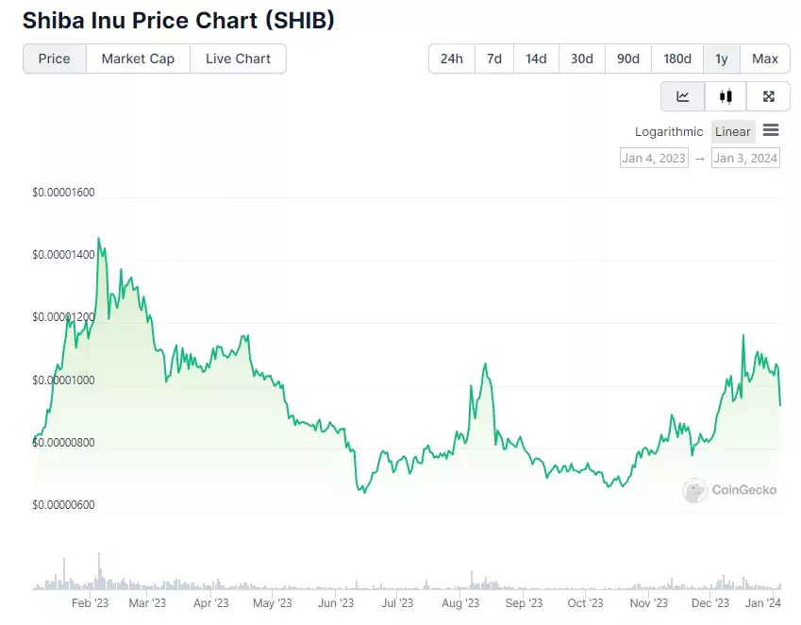Open the chart hamburger menu
Screen dimensions: 801x625
tap(771, 131)
